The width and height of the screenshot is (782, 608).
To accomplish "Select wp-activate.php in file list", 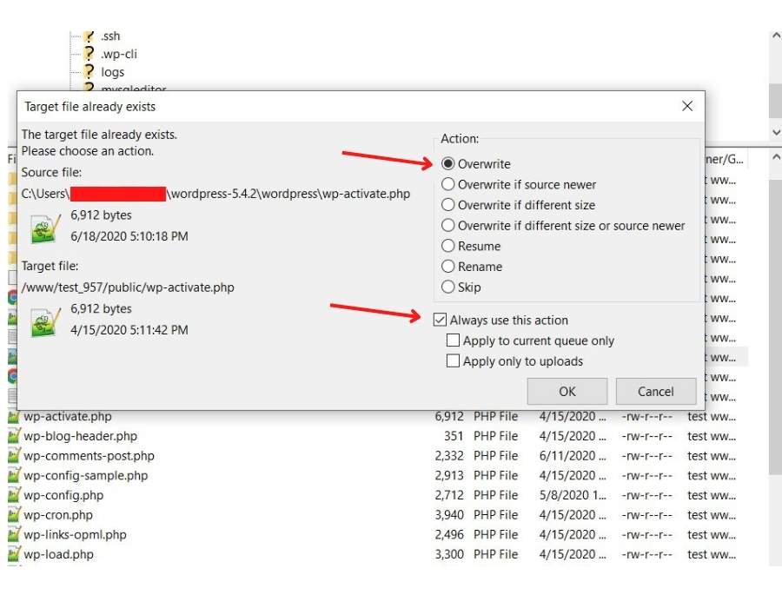I will tap(67, 416).
